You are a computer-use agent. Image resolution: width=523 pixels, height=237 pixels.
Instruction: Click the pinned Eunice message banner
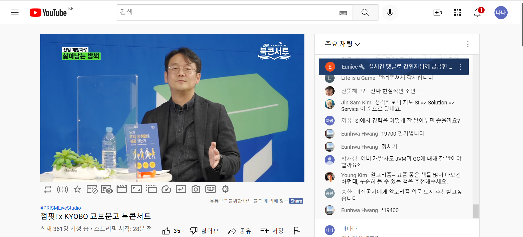394,67
